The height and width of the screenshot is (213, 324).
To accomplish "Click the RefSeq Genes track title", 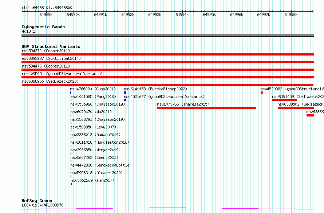I will point(37,201).
